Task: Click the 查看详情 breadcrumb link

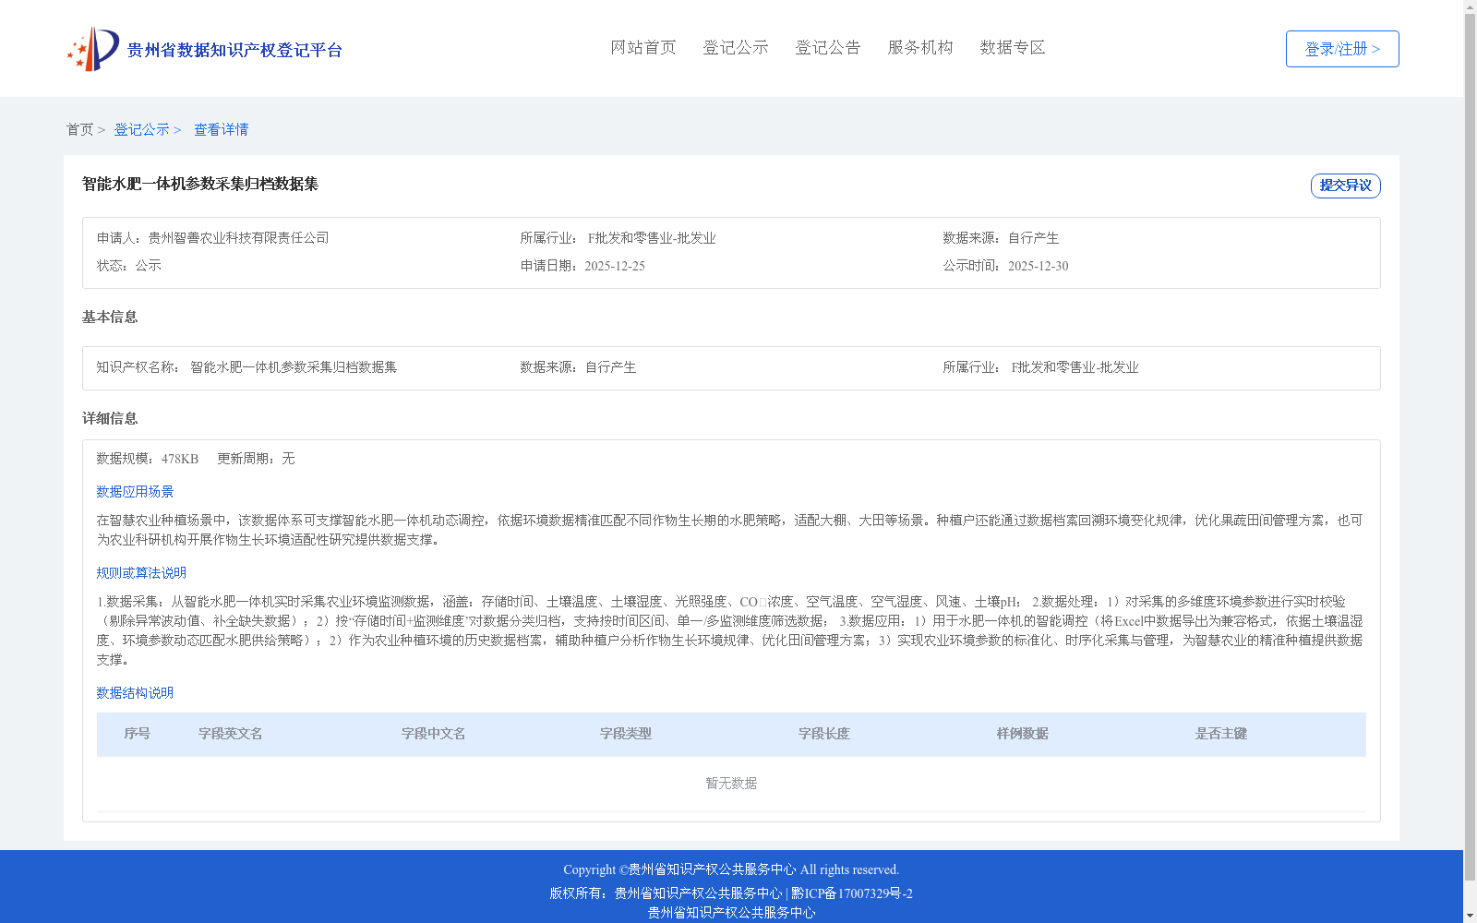Action: 221,129
